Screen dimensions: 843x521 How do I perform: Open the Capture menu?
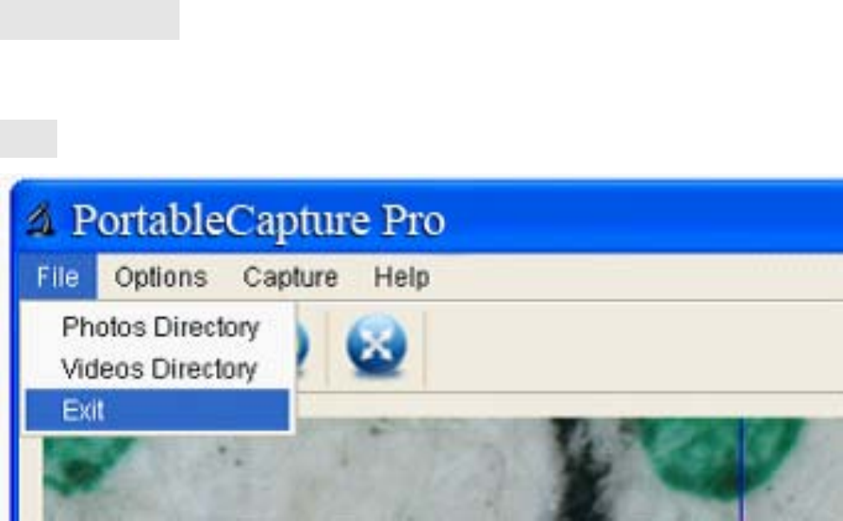tap(291, 277)
